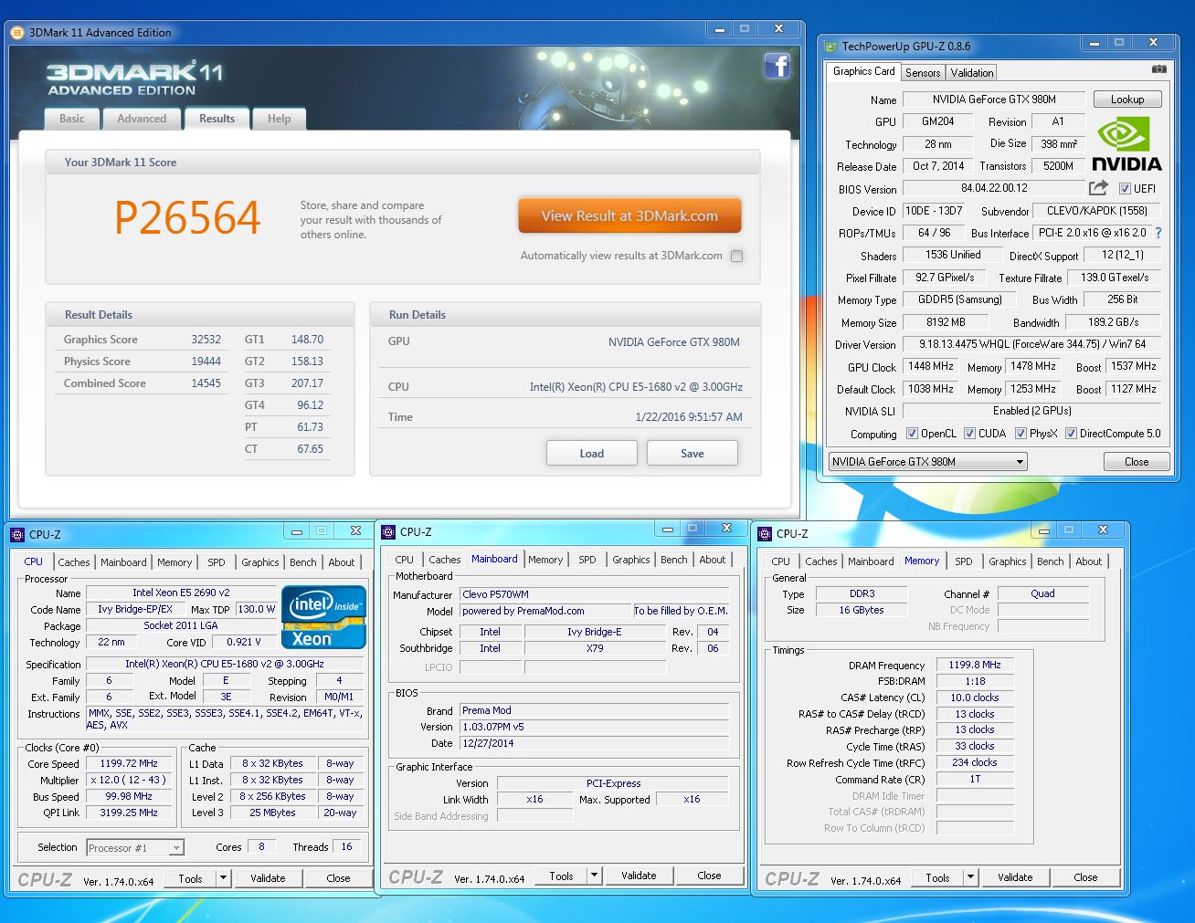Screen dimensions: 1195x923
Task: Click the 3DMark 11 title bar app icon
Action: pos(17,33)
